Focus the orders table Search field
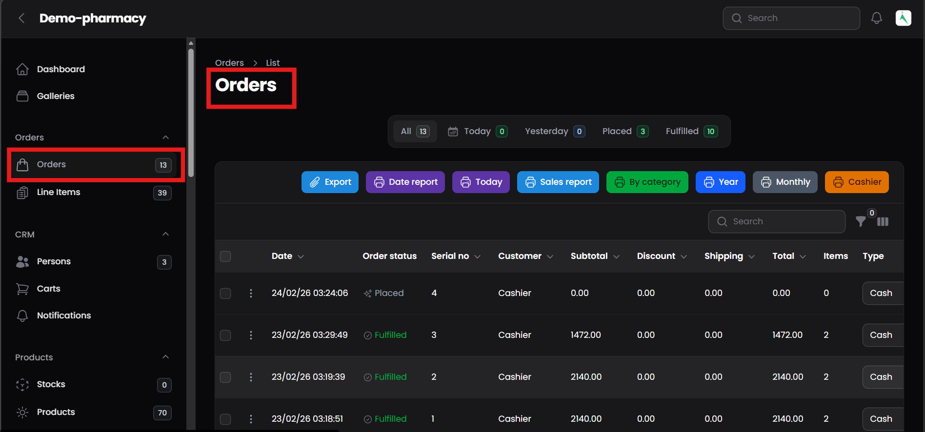Image resolution: width=925 pixels, height=432 pixels. point(777,221)
